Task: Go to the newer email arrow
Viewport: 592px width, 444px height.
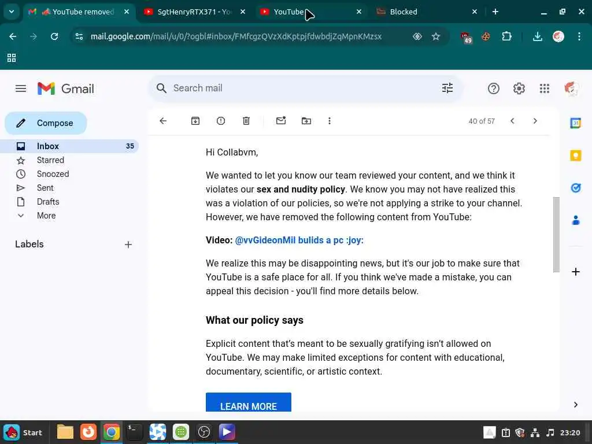Action: pos(512,121)
